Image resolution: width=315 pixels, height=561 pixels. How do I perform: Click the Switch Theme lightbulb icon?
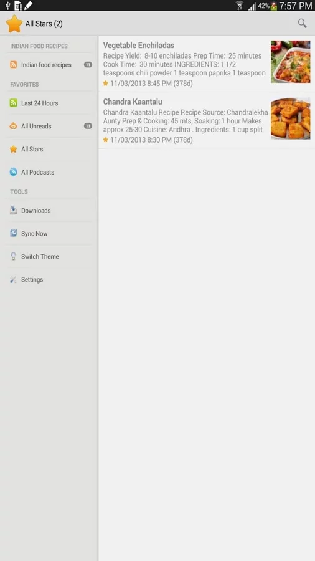point(13,257)
